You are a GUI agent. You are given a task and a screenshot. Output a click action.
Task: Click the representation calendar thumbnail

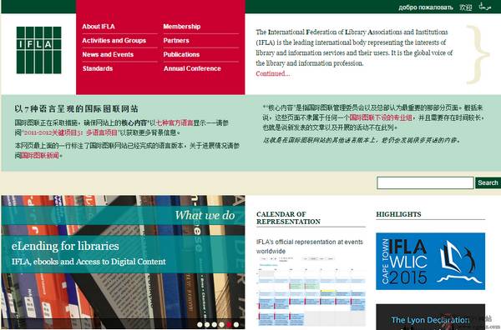point(311,291)
